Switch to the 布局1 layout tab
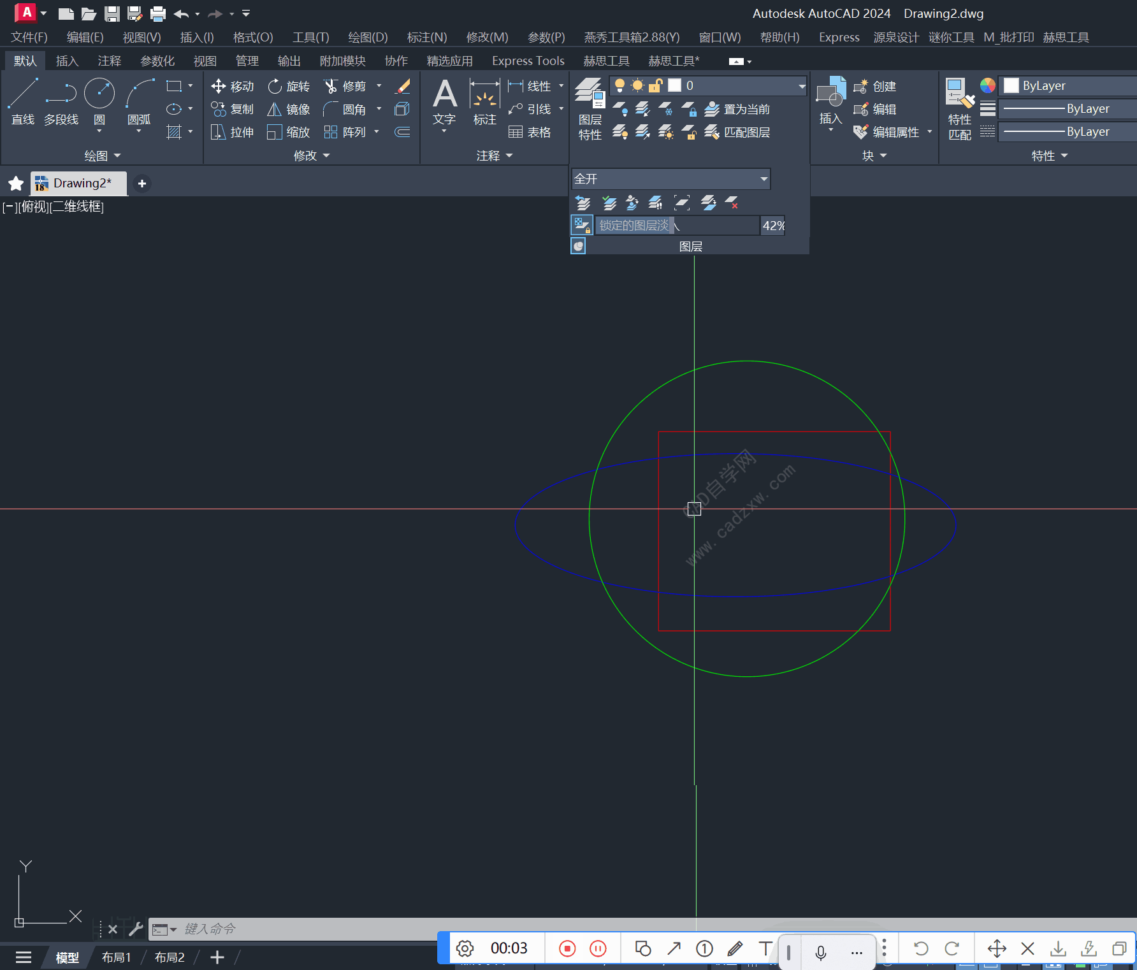Viewport: 1137px width, 970px height. [116, 957]
